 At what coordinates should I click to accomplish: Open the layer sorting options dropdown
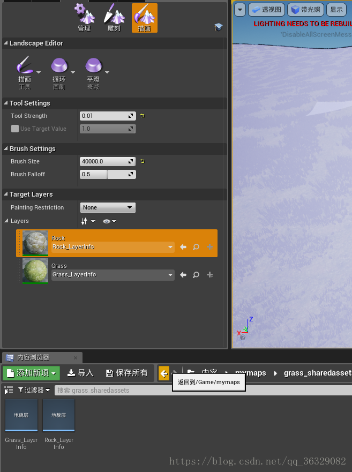(88, 221)
